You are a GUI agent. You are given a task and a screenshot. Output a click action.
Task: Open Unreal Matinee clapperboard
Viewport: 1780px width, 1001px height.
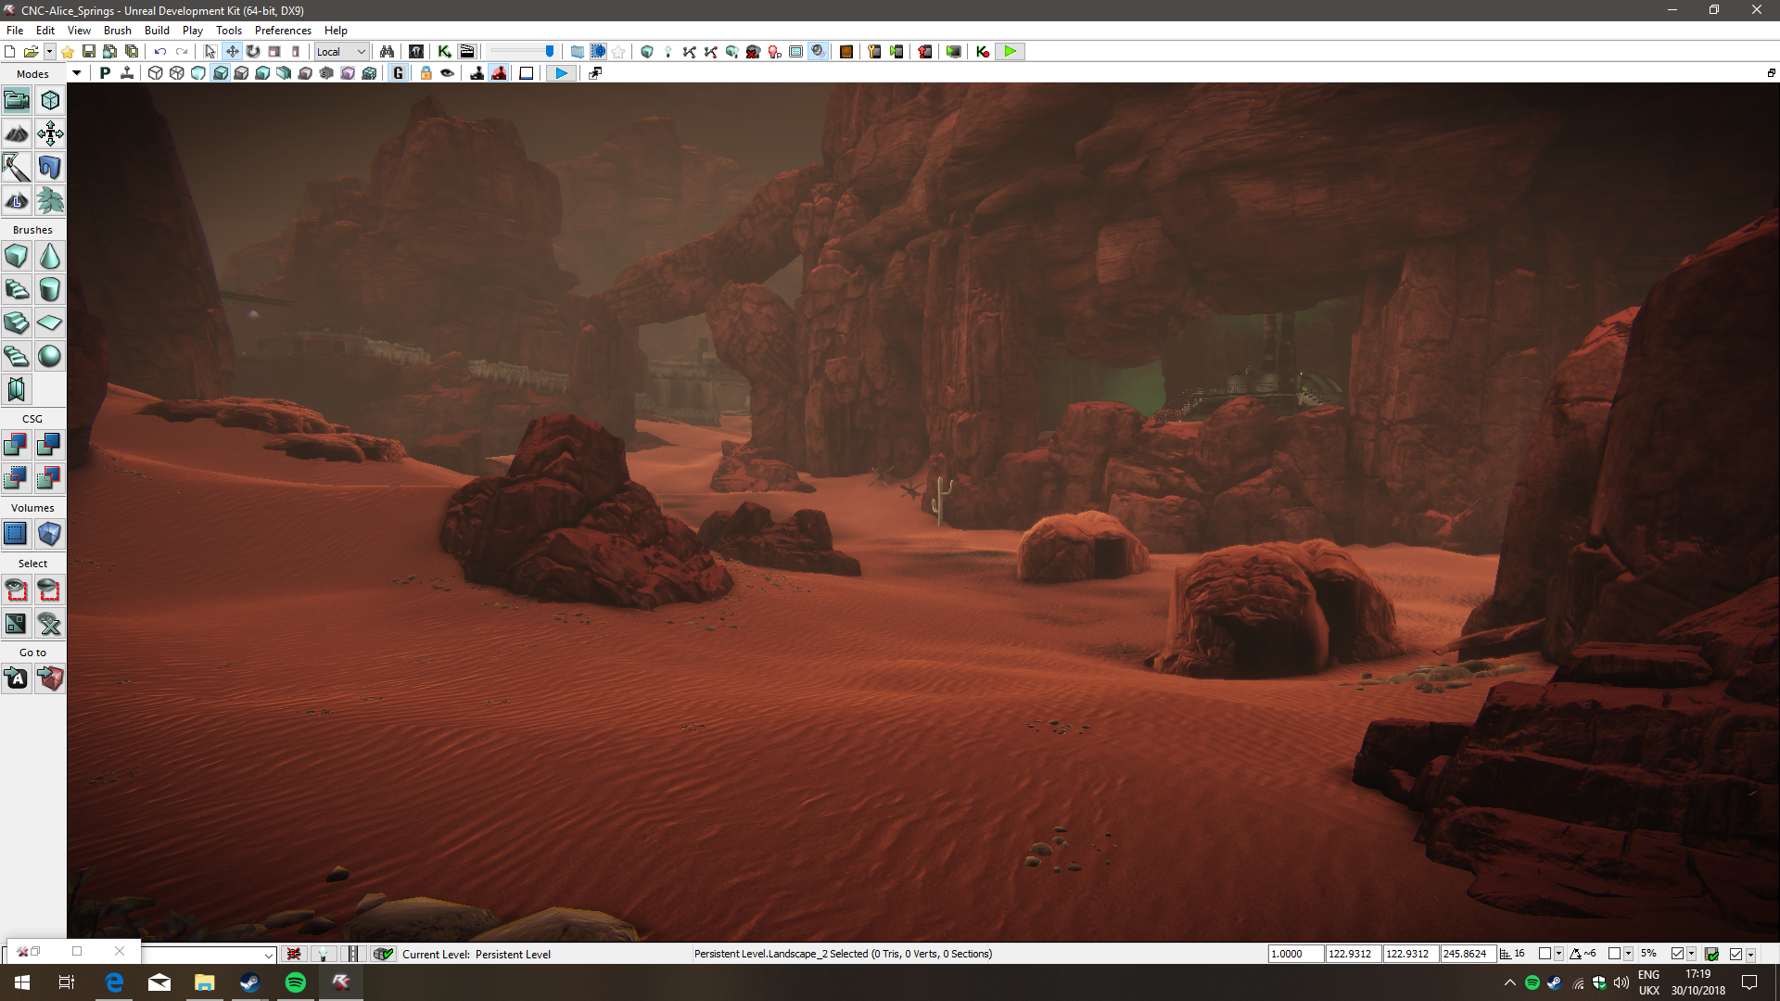tap(466, 52)
